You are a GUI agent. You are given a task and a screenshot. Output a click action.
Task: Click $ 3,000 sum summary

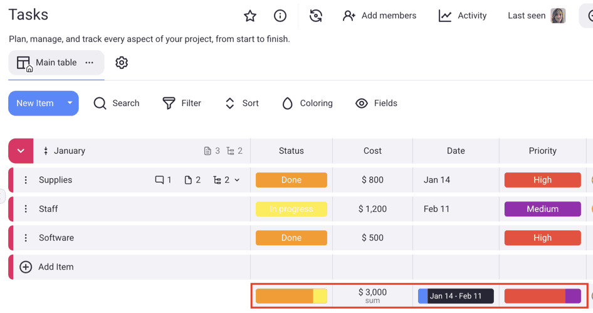372,296
